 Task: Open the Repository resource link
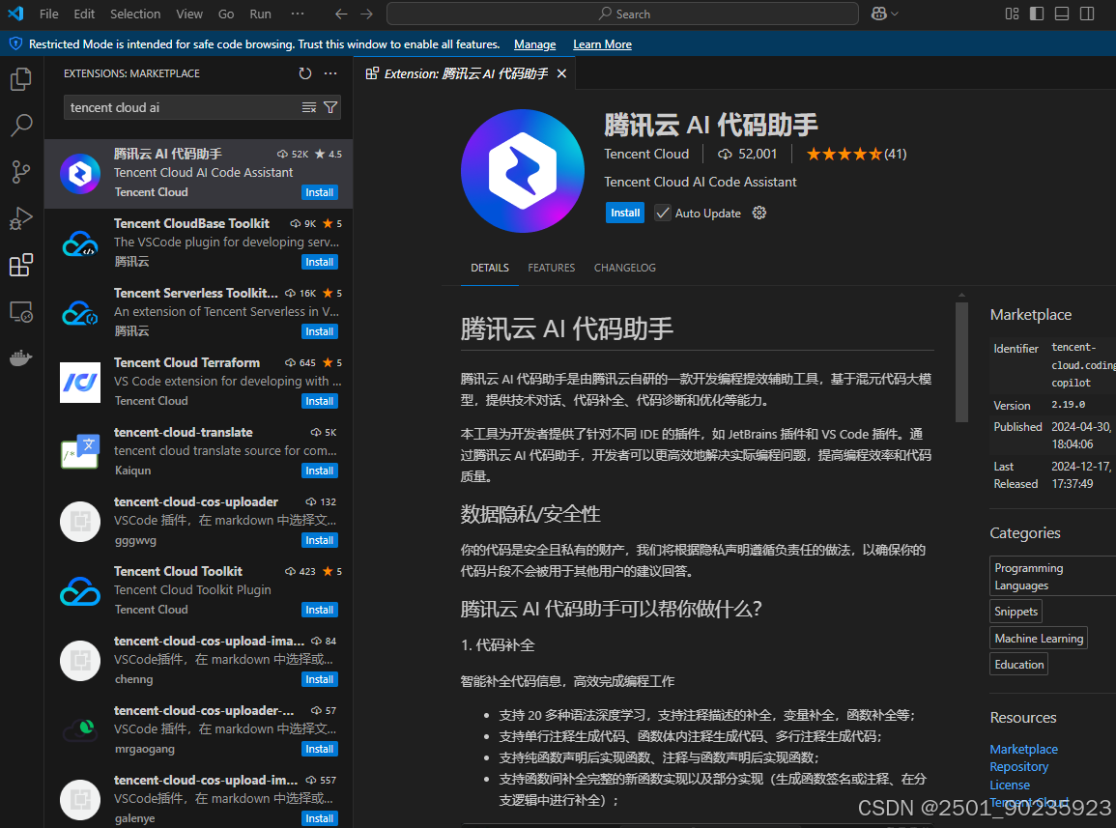pyautogui.click(x=1018, y=767)
